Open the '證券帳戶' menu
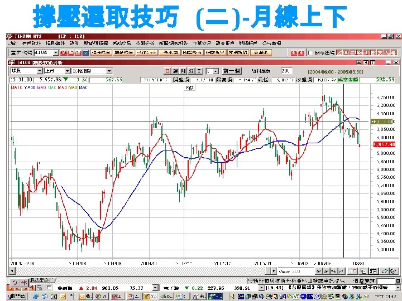 225,43
